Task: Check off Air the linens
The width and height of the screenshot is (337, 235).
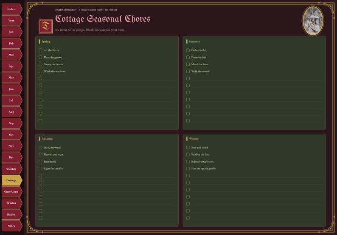Action: click(x=40, y=50)
